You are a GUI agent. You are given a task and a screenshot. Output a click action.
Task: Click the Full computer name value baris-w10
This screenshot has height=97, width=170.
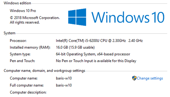(x=64, y=85)
